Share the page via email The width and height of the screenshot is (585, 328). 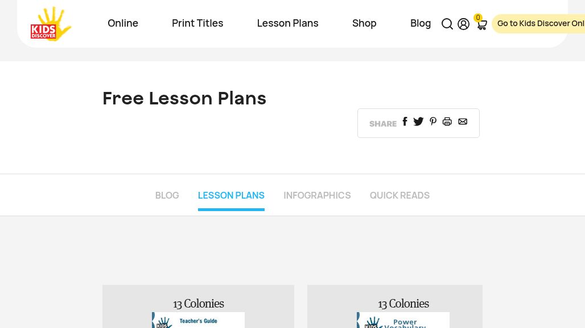(x=463, y=121)
